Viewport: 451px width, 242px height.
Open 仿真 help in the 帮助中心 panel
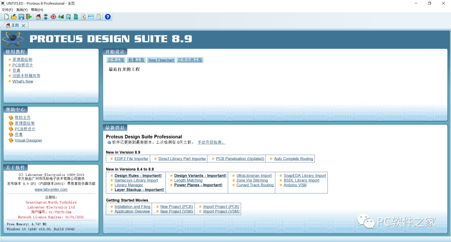[19, 135]
